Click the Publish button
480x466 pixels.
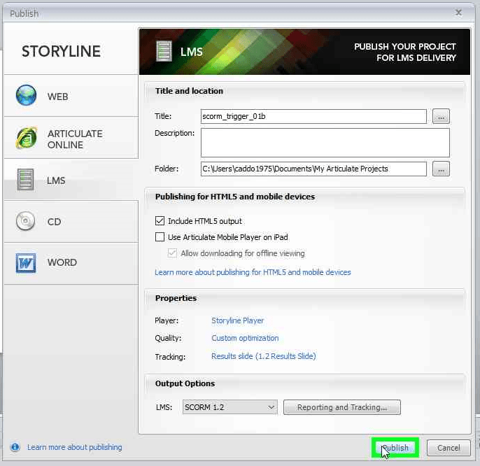[x=395, y=448]
